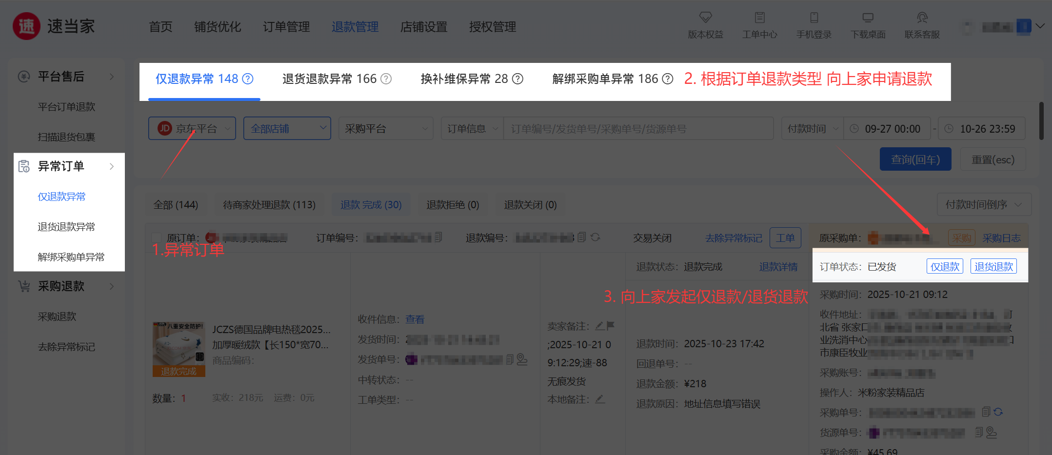Copy the 订单编号 with copy icon

point(438,237)
